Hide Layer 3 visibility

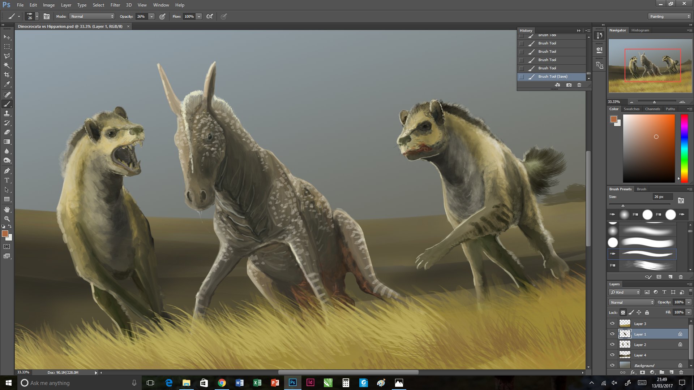tap(612, 324)
